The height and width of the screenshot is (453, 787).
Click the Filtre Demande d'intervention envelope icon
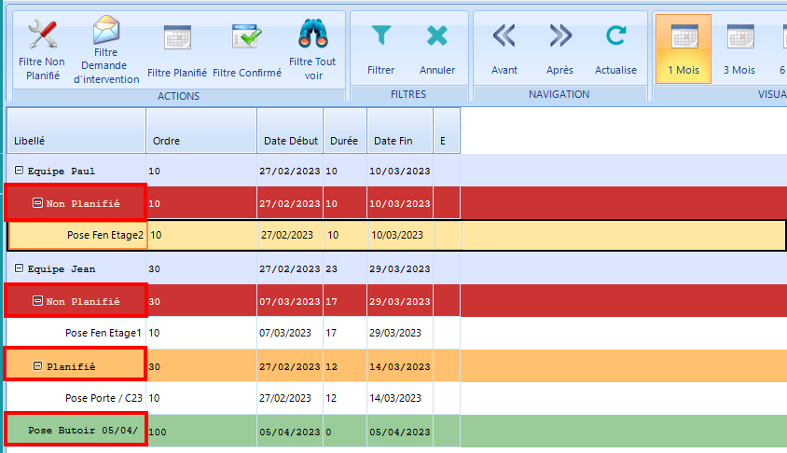click(x=106, y=32)
